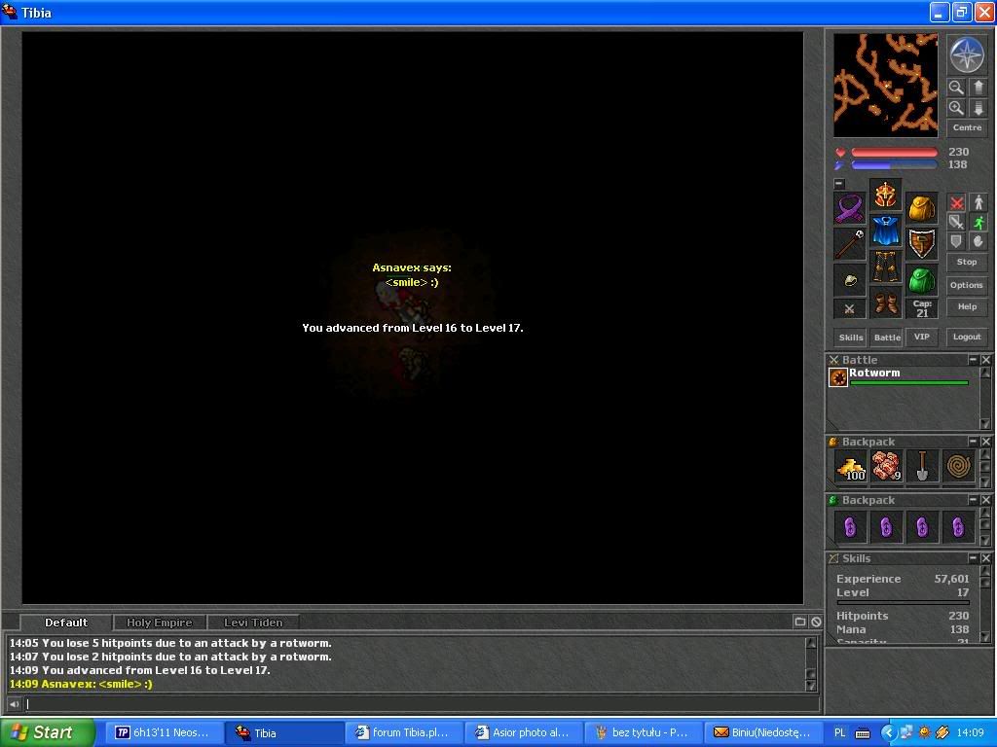Image resolution: width=997 pixels, height=747 pixels.
Task: Switch to the Default chat tab
Action: coord(66,622)
